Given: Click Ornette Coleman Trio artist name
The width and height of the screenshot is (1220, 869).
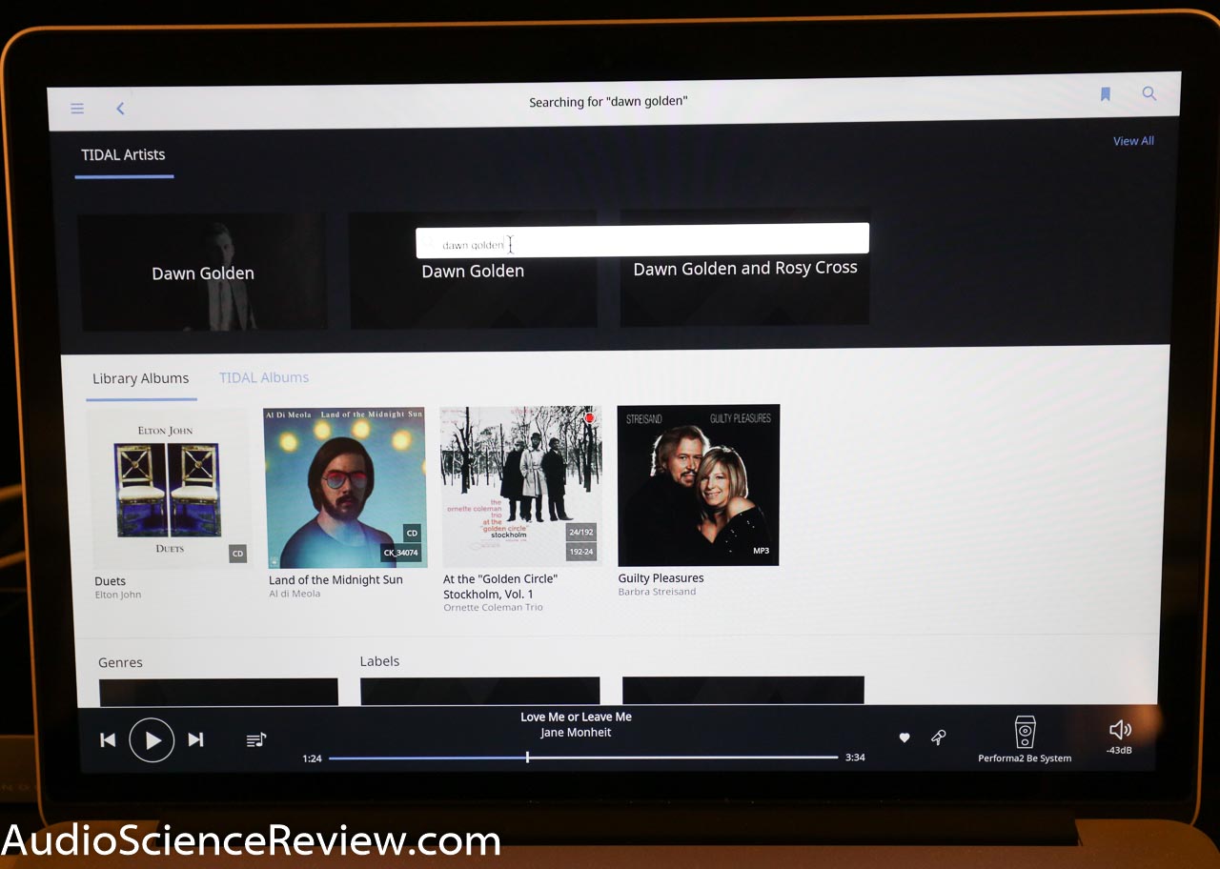Looking at the screenshot, I should click(x=493, y=607).
